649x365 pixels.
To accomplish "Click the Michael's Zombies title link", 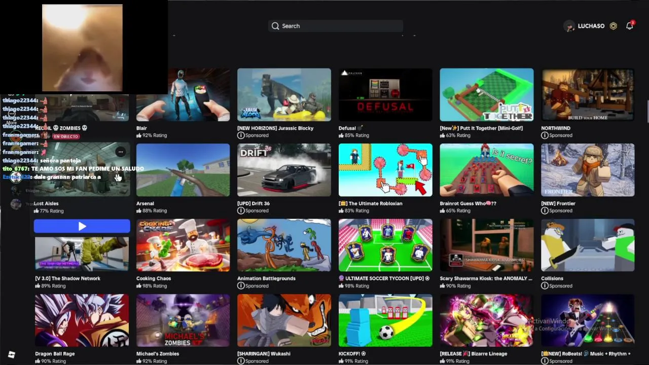I will click(x=158, y=354).
